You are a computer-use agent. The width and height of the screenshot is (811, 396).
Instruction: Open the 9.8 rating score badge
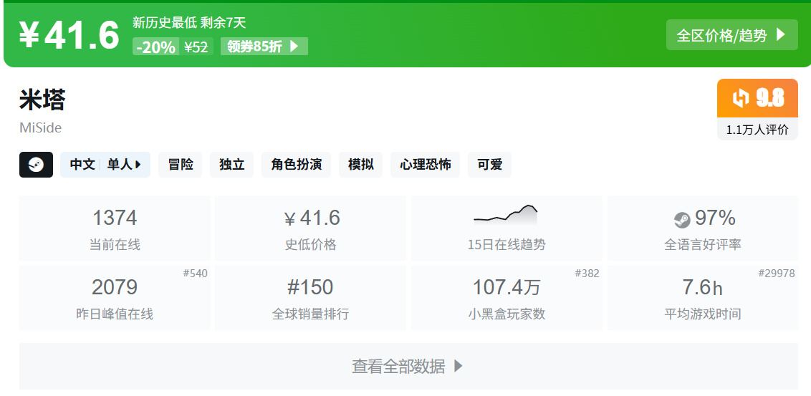pyautogui.click(x=757, y=98)
